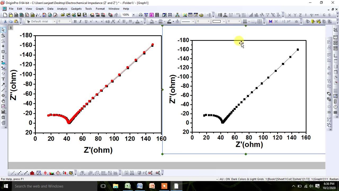Choose the Line plot icon in bottom toolbar
Screen dimensions: 339x191
[x=12, y=173]
